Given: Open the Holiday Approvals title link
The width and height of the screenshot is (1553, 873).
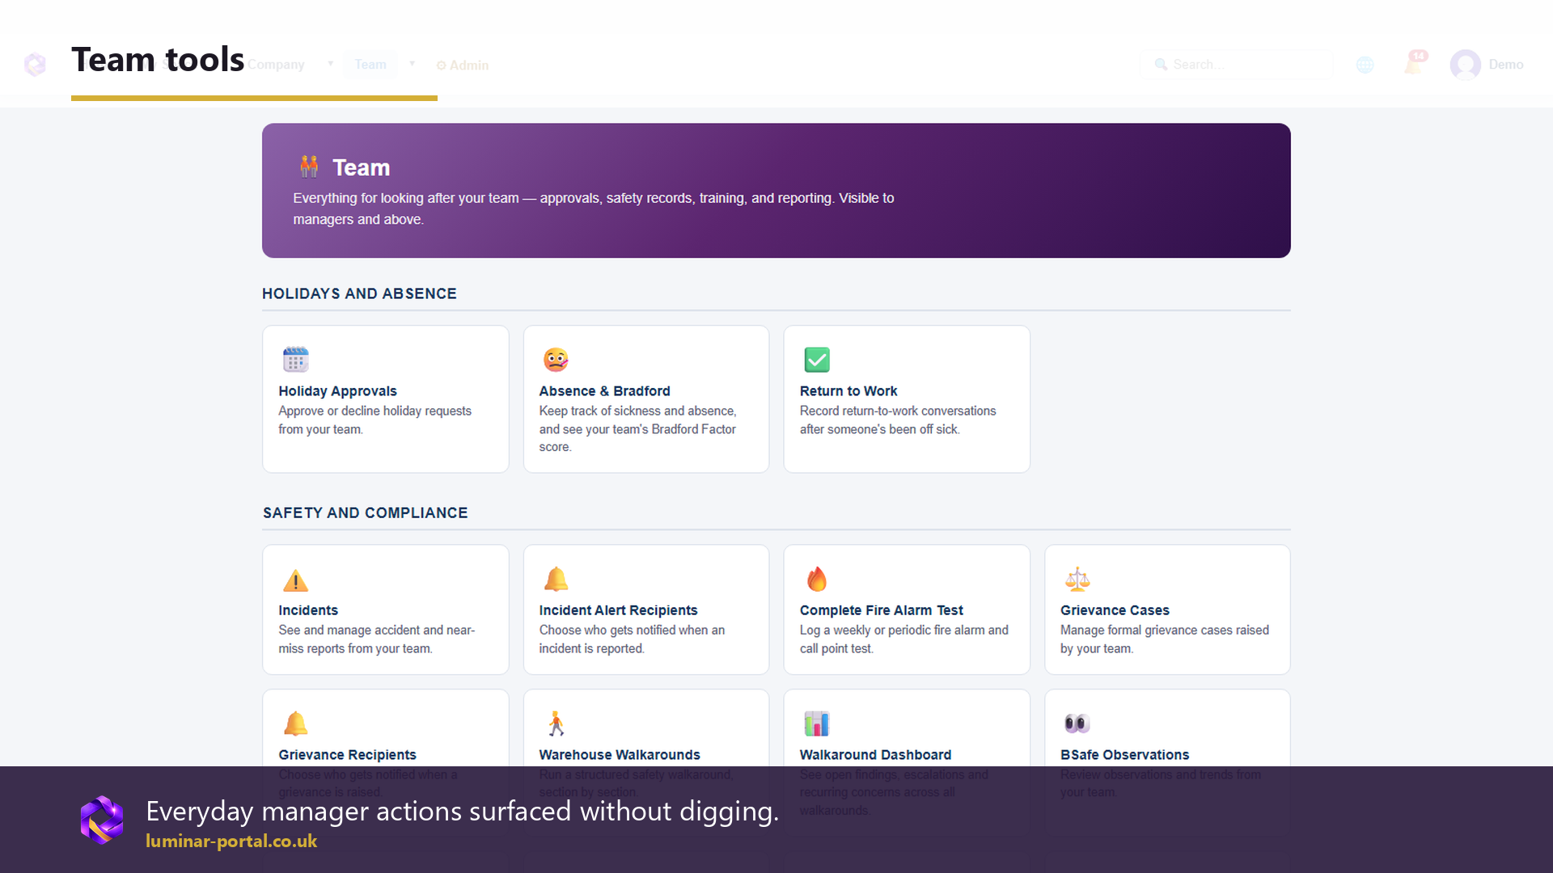Looking at the screenshot, I should [x=337, y=391].
